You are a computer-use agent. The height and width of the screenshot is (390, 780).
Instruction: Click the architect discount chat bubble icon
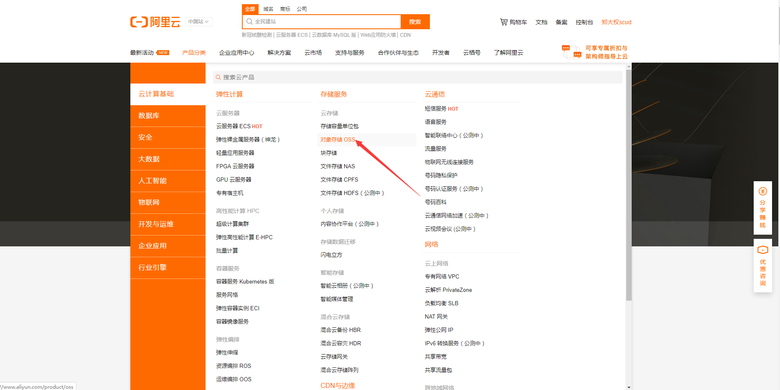[x=571, y=51]
